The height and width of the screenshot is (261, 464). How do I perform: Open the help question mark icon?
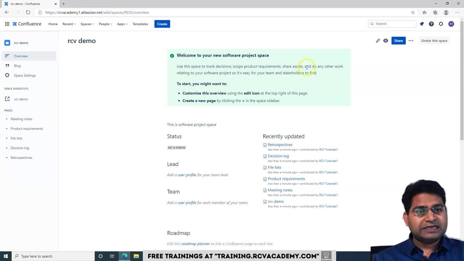(x=431, y=24)
